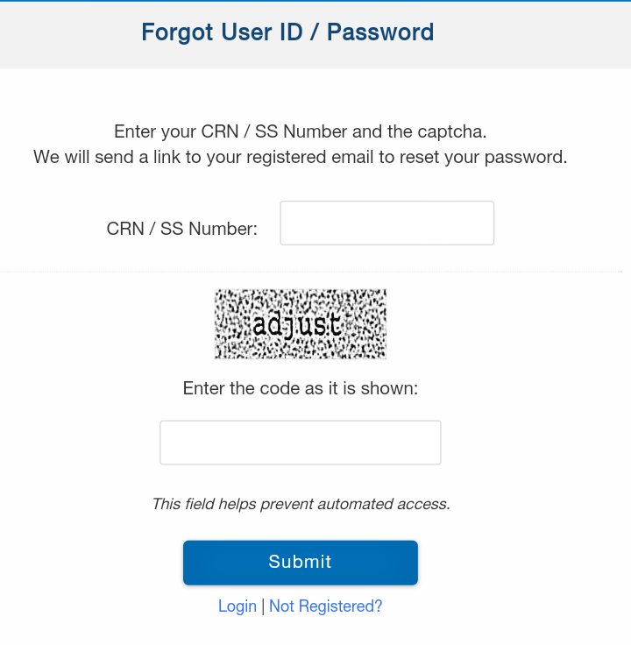
Task: Focus the captcha code text box
Action: click(x=301, y=443)
